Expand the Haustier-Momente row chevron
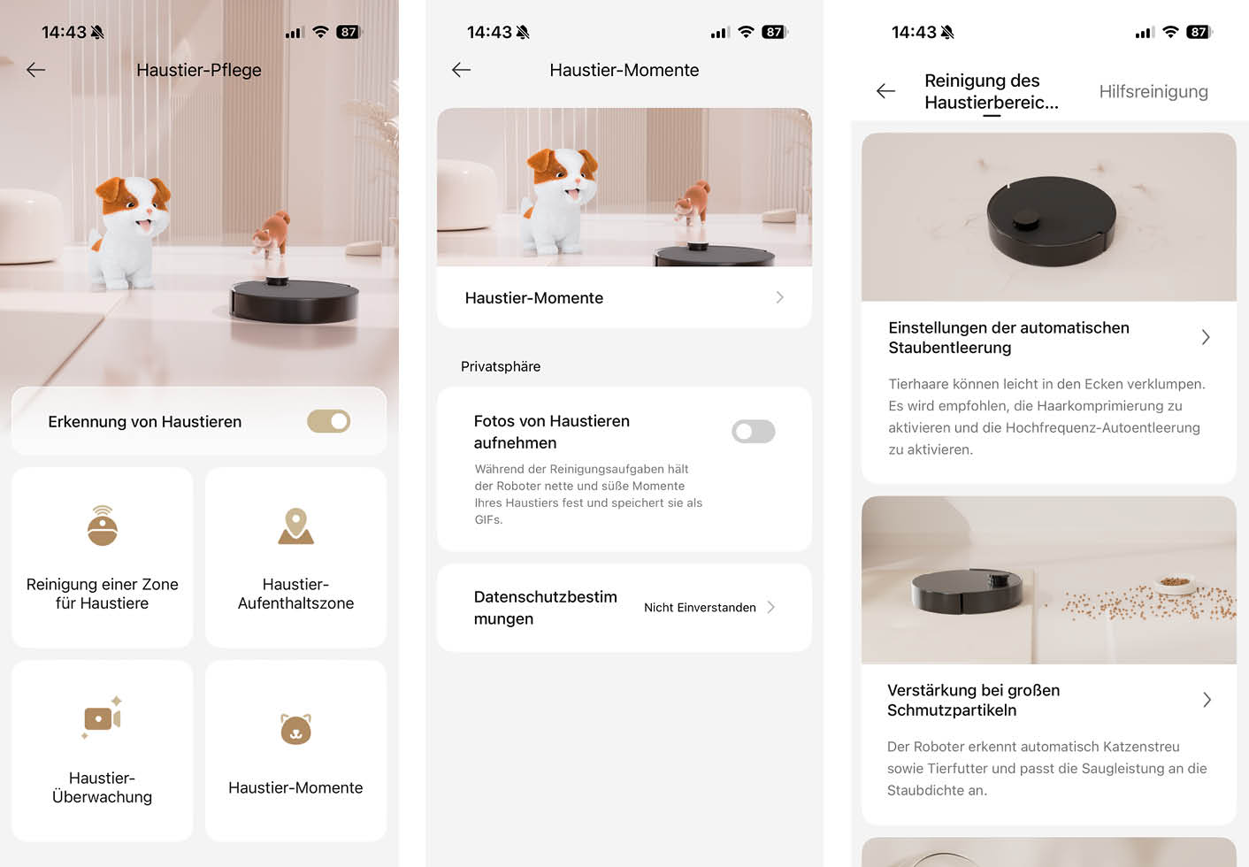Image resolution: width=1249 pixels, height=867 pixels. [x=779, y=297]
